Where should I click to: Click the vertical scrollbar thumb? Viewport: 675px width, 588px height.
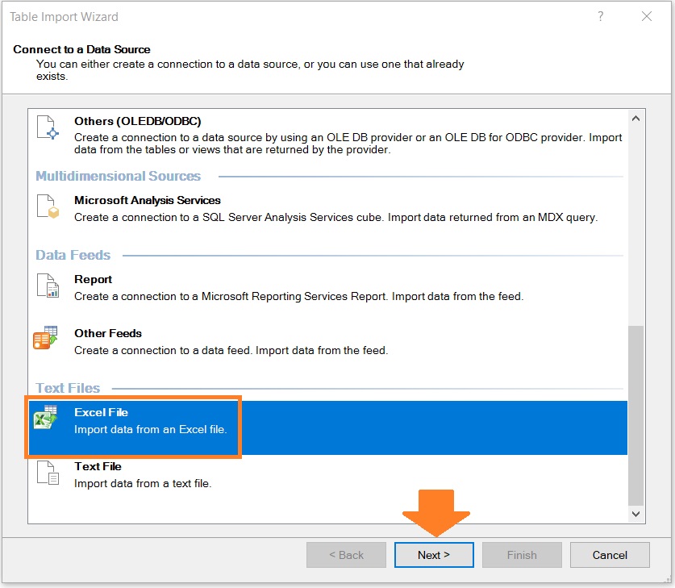point(635,415)
